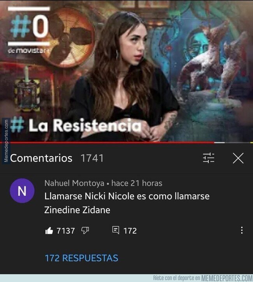Open the comment replies icon next to 172
Screen dimensions: 253x282
(116, 231)
